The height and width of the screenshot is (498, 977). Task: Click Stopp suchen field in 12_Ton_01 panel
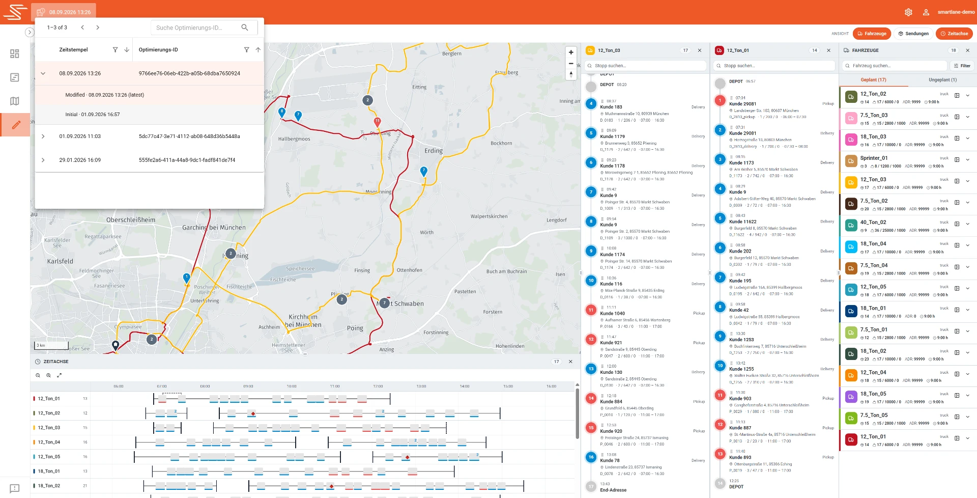click(x=774, y=66)
